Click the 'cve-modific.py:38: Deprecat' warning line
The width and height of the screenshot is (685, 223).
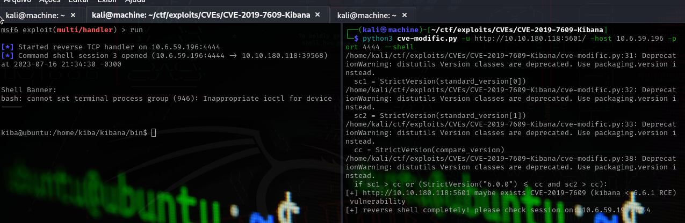(511, 158)
